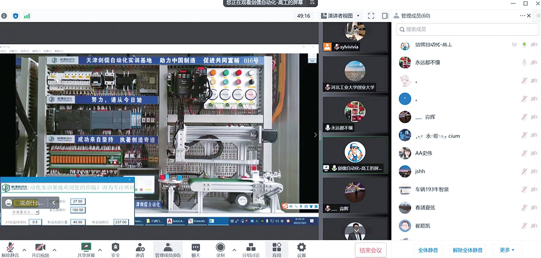541x258 pixels.
Task: Toggle the green microphone of 剑儒自动化-高工
Action: pos(524,45)
